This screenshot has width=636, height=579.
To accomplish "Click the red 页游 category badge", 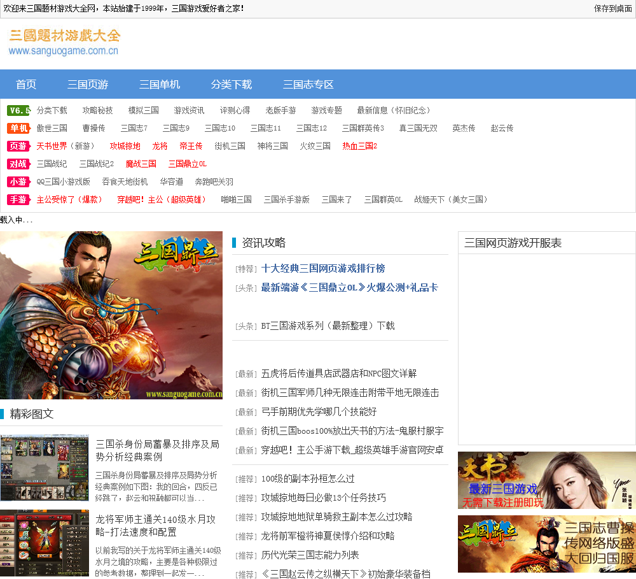I will pyautogui.click(x=19, y=147).
